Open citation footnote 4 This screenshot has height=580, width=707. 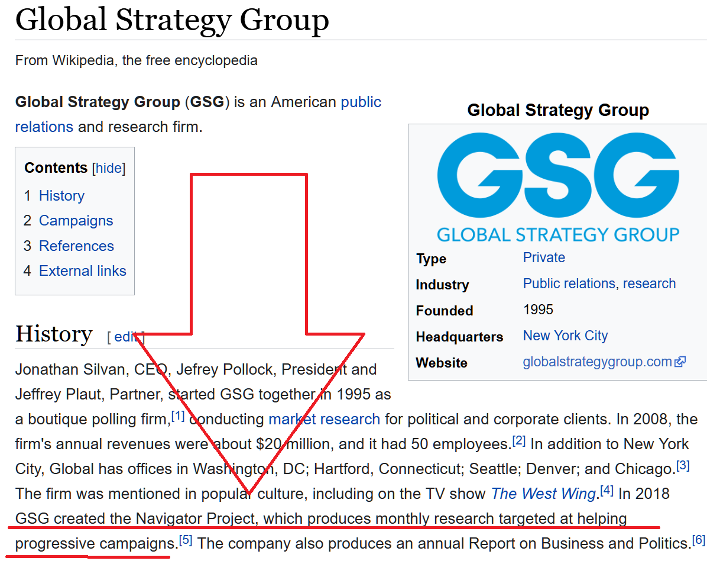607,489
